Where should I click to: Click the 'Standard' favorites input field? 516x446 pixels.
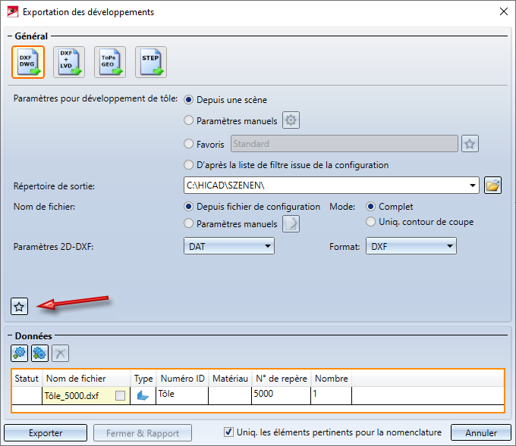pos(345,144)
